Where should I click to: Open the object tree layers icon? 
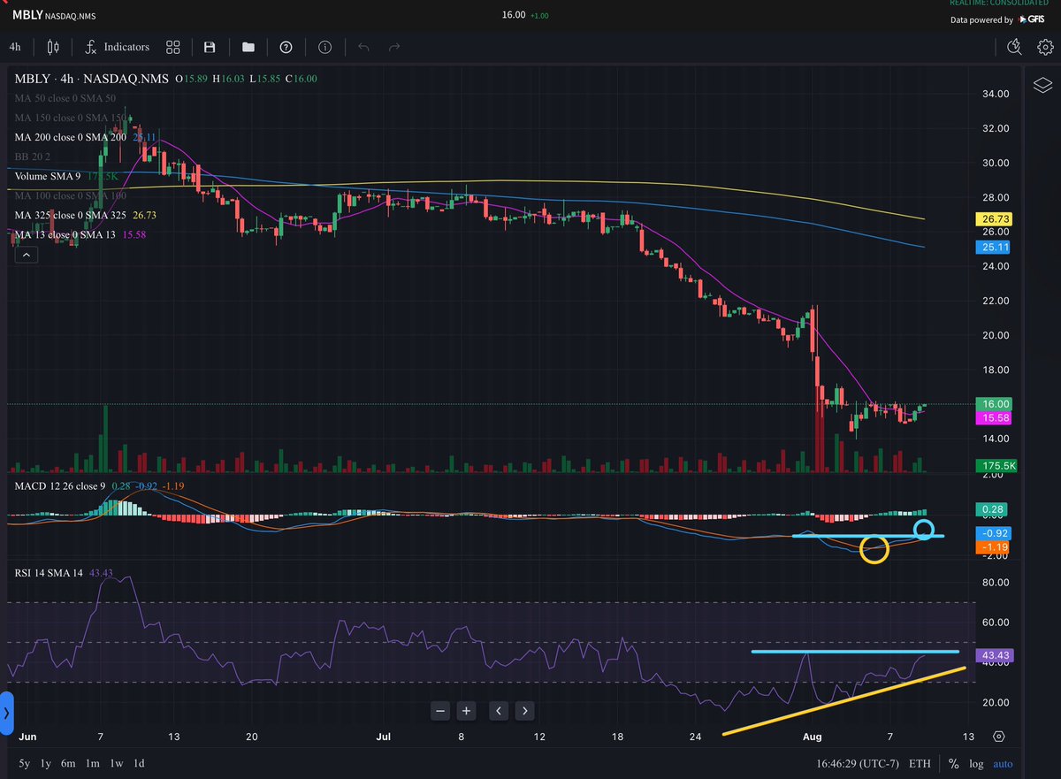coord(1042,85)
